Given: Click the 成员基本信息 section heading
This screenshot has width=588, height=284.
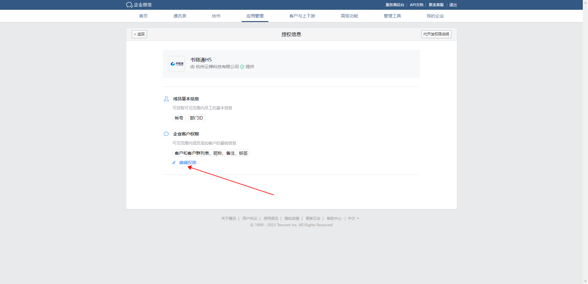Looking at the screenshot, I should click(186, 99).
